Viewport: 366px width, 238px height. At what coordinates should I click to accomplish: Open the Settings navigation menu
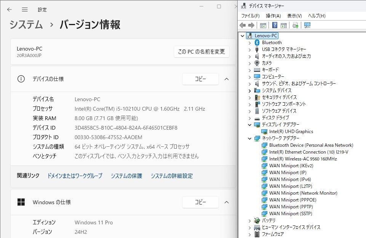click(x=24, y=10)
